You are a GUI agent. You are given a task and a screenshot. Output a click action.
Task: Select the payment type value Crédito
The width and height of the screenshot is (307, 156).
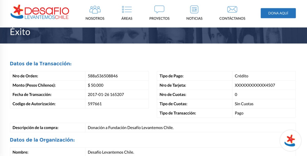(242, 76)
